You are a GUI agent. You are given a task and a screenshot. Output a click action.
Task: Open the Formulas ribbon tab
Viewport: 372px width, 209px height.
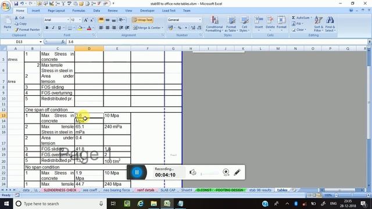(79, 10)
